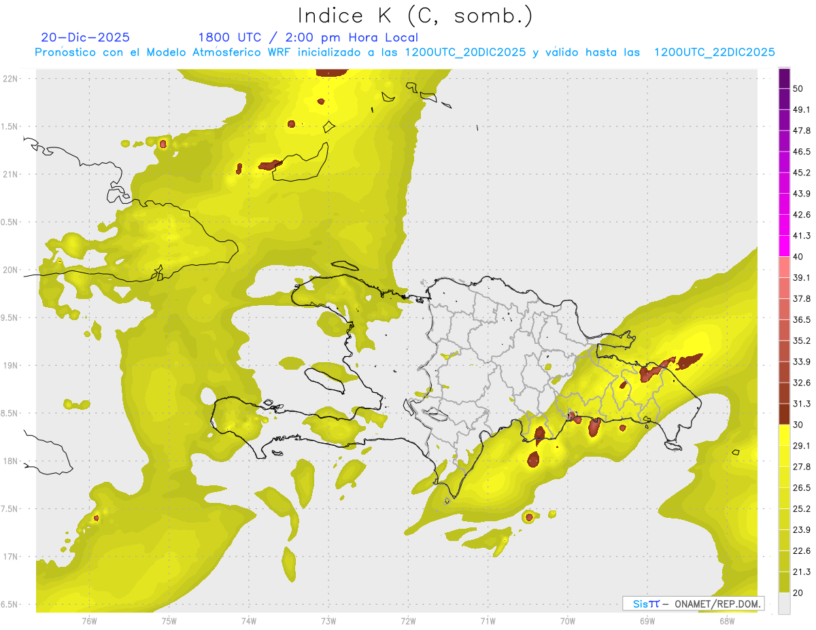Click legend value '42.6'

[802, 215]
